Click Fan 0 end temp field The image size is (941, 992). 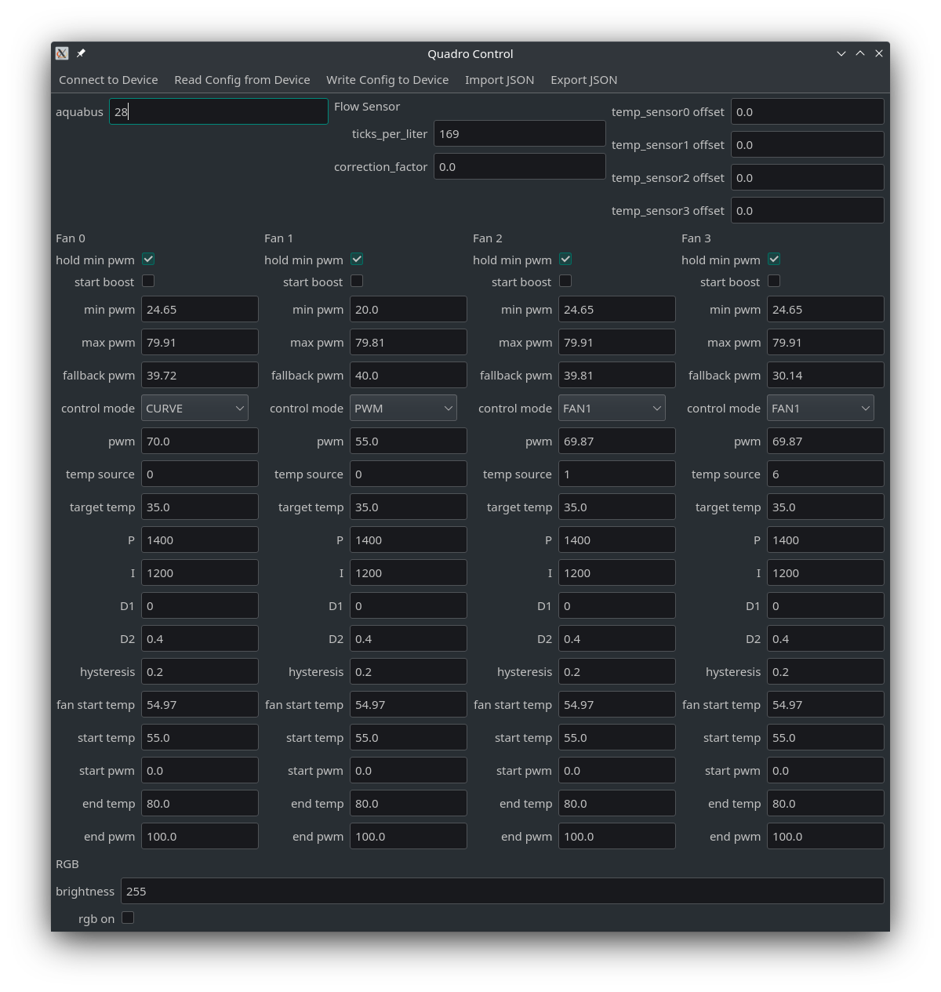[x=200, y=803]
